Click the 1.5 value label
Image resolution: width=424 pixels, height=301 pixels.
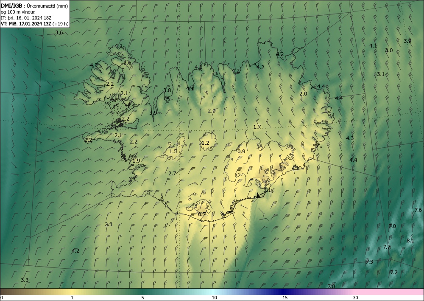pyautogui.click(x=173, y=152)
